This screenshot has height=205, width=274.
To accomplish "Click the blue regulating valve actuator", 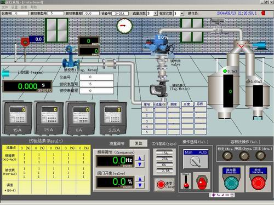I will coord(158,44).
